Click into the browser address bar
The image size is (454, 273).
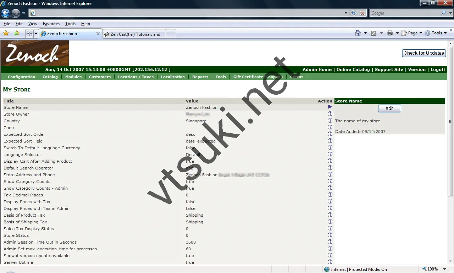(x=188, y=13)
